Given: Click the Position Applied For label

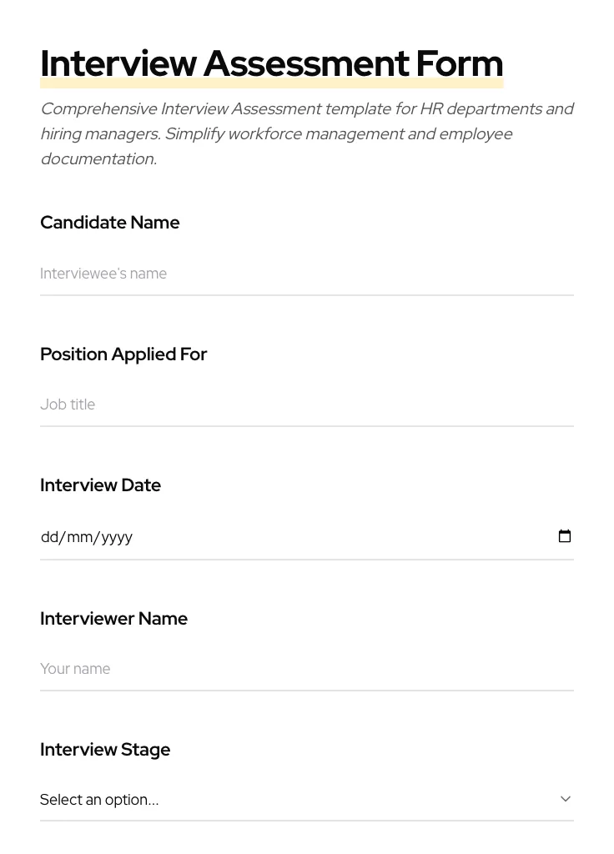Looking at the screenshot, I should (x=123, y=354).
